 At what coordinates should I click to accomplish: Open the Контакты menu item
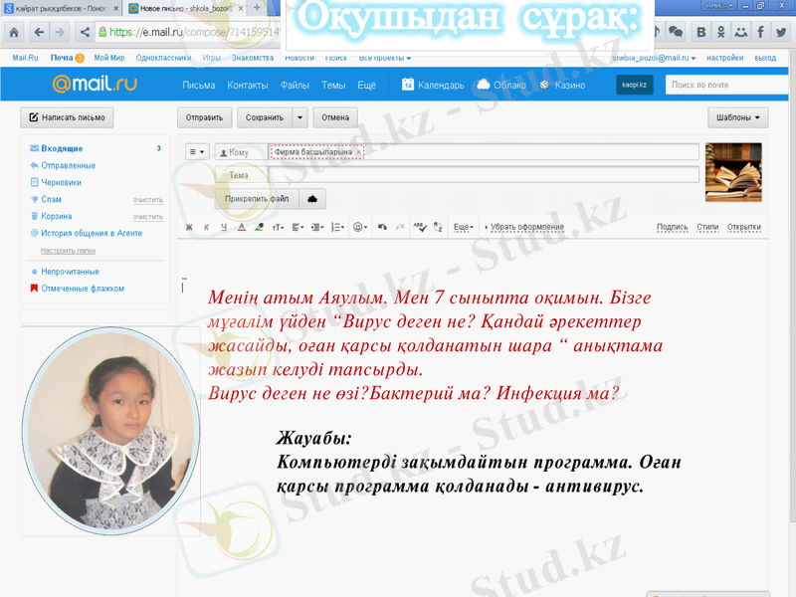248,86
